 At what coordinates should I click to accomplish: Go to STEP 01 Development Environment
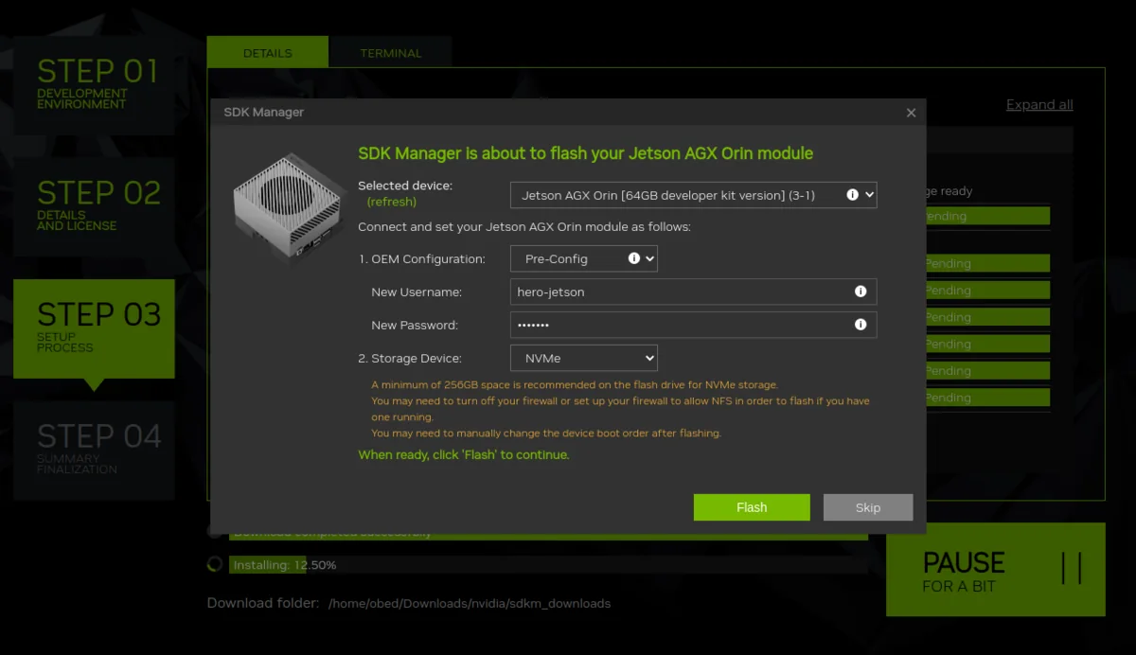[x=94, y=85]
